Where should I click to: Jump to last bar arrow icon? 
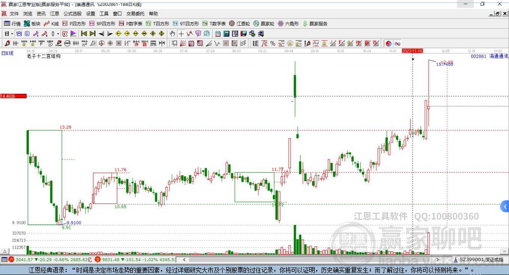click(92, 34)
